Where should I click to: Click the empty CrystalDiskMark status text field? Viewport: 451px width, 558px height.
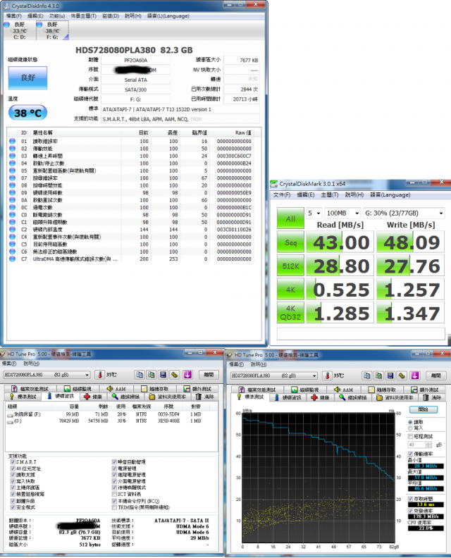(x=361, y=334)
